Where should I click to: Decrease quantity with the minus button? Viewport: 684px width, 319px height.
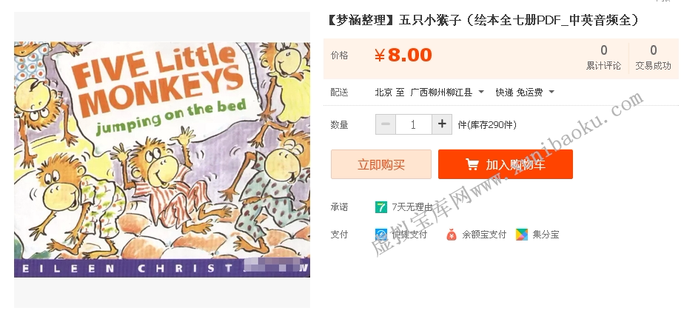tap(385, 124)
